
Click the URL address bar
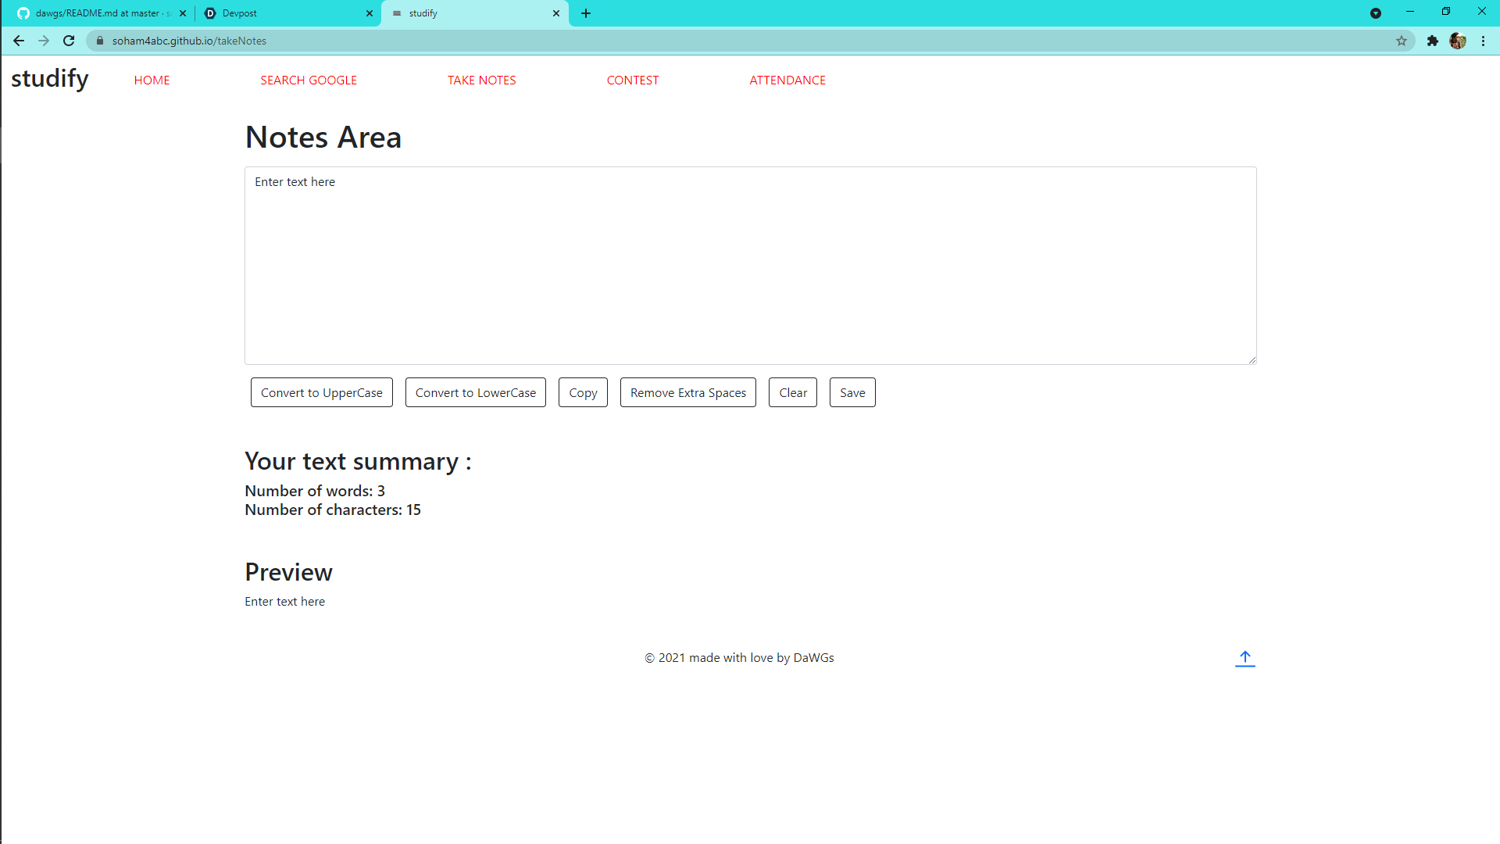[703, 41]
